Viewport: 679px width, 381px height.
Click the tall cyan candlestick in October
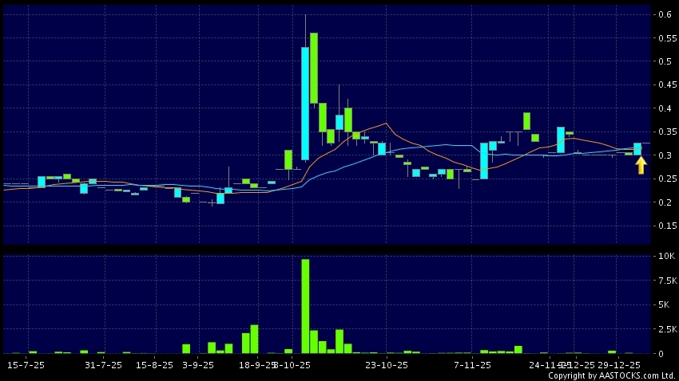point(305,103)
